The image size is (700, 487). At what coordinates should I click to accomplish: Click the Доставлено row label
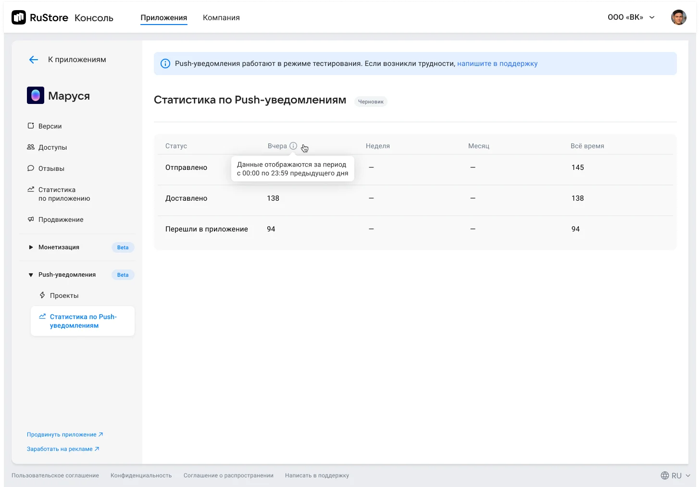point(186,198)
